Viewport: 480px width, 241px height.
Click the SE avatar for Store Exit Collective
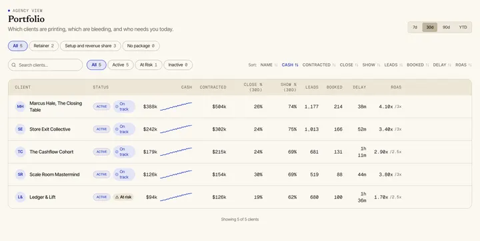20,129
